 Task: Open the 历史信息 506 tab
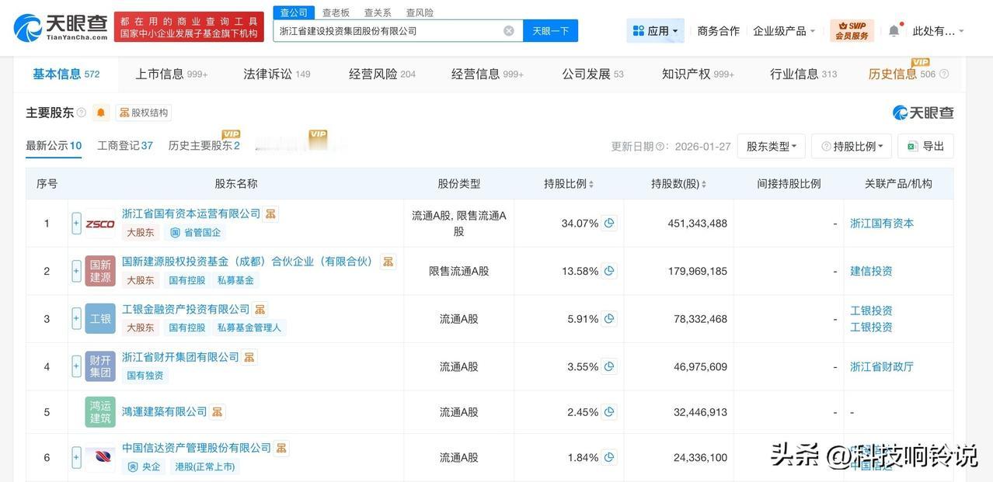(902, 74)
